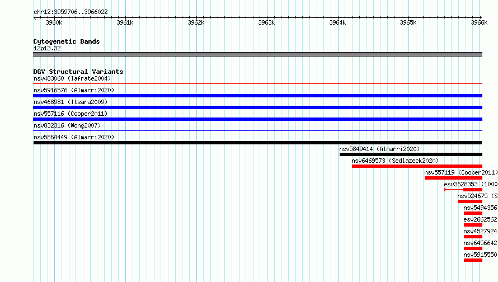Click the 3961k ruler label

(125, 22)
